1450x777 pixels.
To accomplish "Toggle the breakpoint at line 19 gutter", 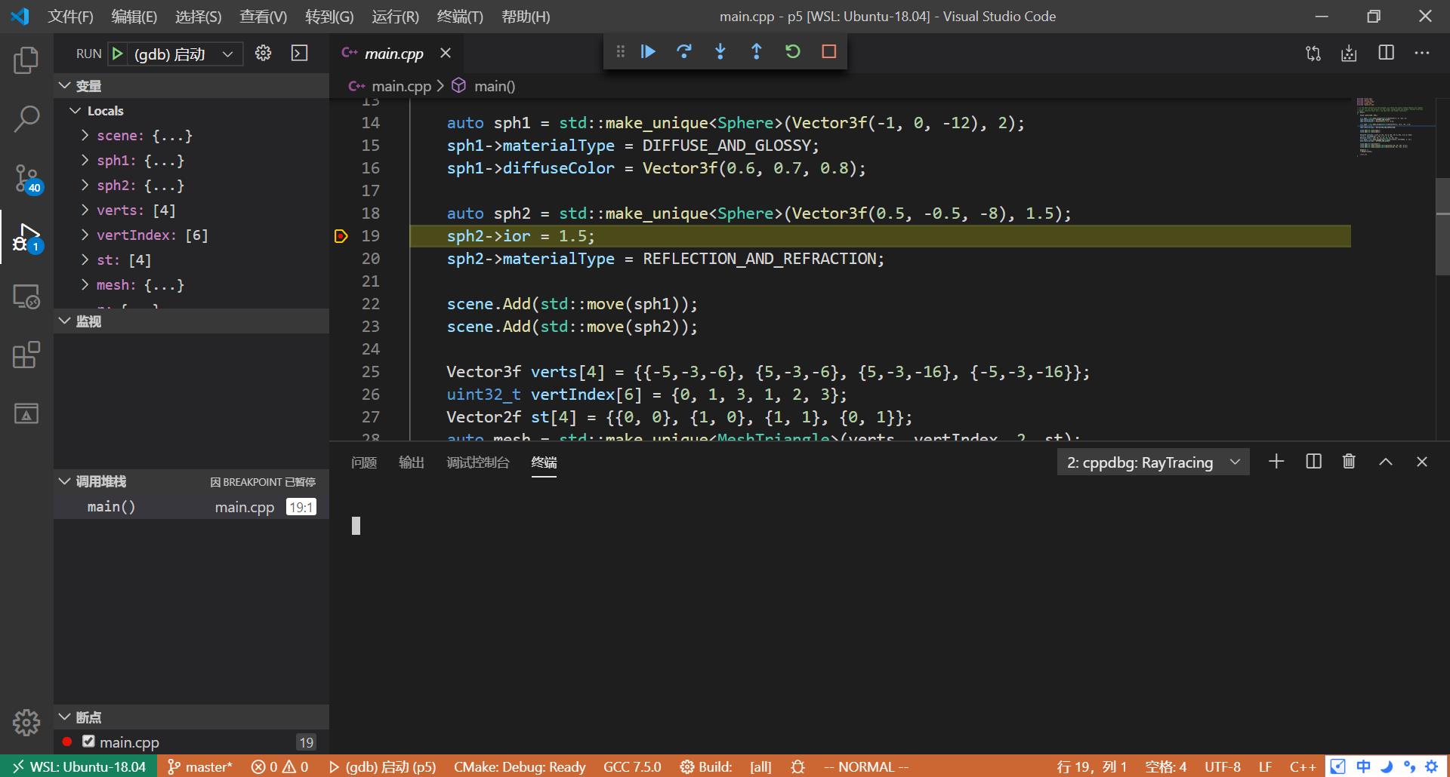I will 341,236.
